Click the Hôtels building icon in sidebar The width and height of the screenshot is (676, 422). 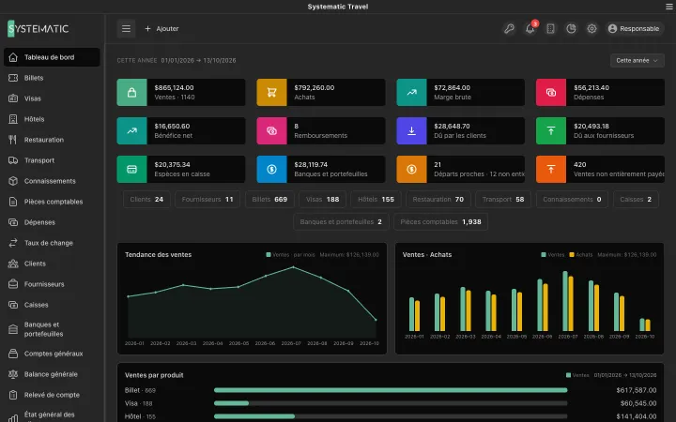(13, 119)
